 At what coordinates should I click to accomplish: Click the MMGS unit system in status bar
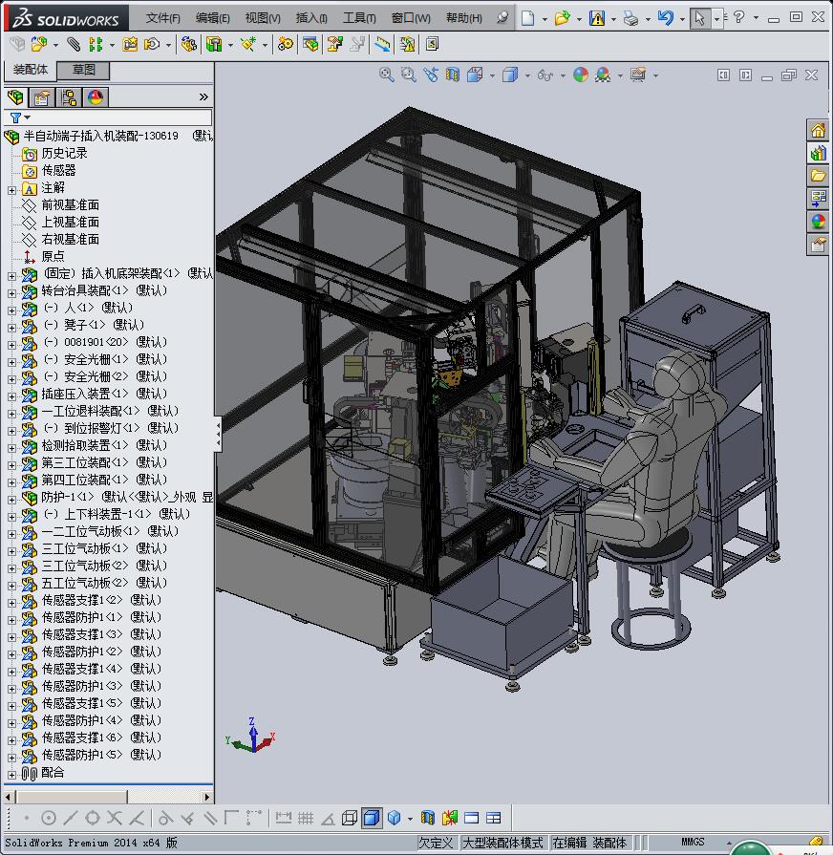click(x=693, y=842)
